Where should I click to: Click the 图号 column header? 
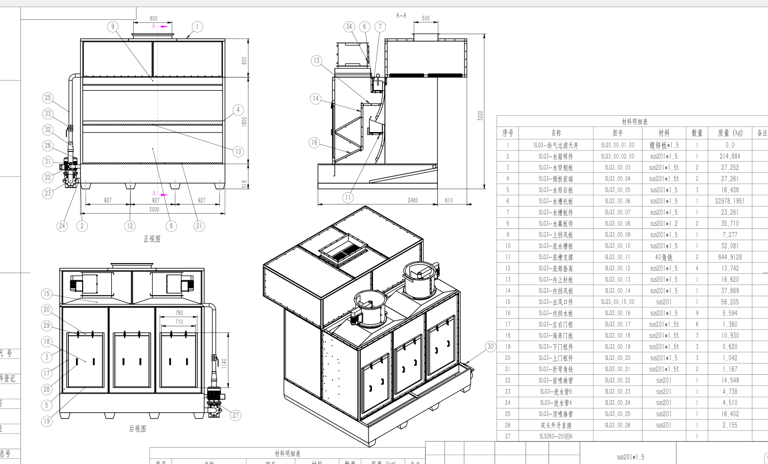[617, 133]
